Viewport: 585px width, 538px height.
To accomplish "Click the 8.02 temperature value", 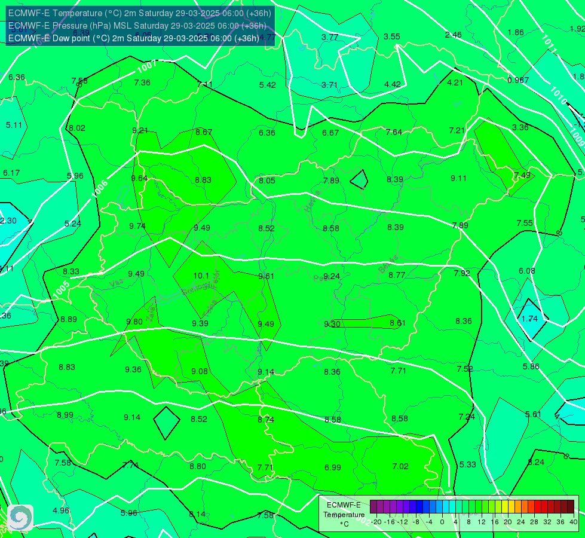I will click(77, 128).
